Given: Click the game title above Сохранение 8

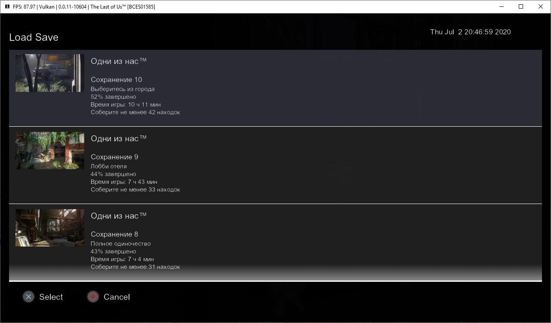Looking at the screenshot, I should (x=119, y=216).
